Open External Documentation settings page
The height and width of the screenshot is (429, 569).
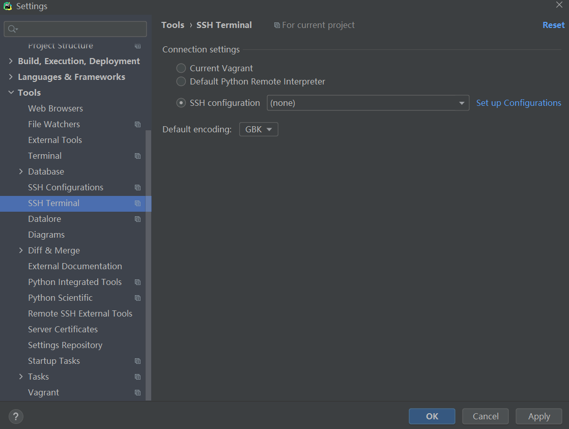click(x=75, y=266)
